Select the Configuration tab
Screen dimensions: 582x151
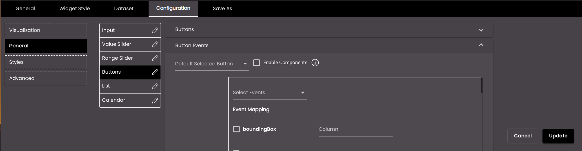coord(173,9)
